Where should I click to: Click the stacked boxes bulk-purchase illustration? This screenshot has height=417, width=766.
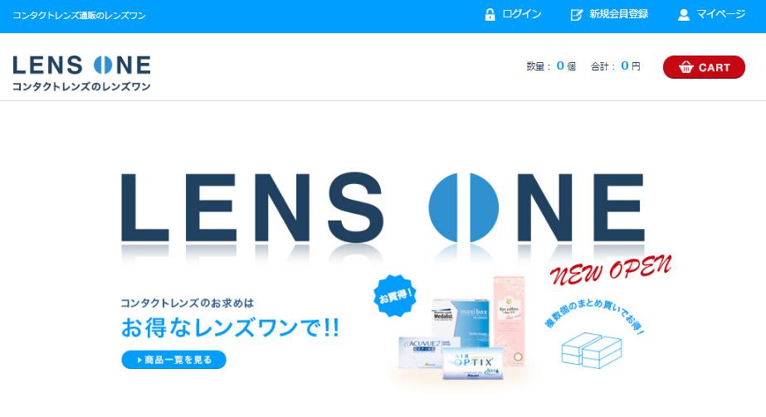pyautogui.click(x=592, y=350)
